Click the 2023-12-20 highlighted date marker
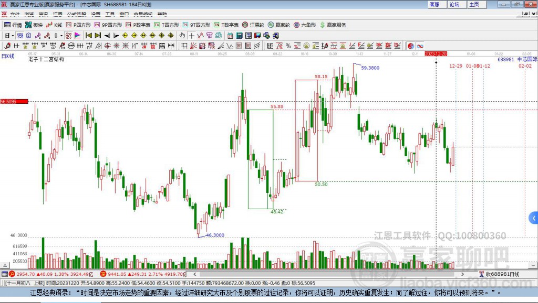 coord(436,54)
